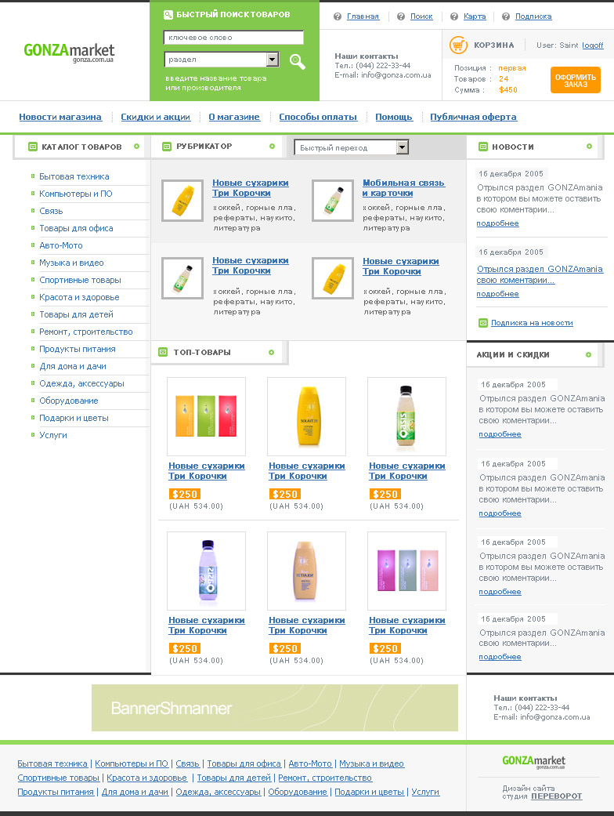Click the green dot icon in the Каталог товаров header
Image resolution: width=614 pixels, height=816 pixels.
136,147
